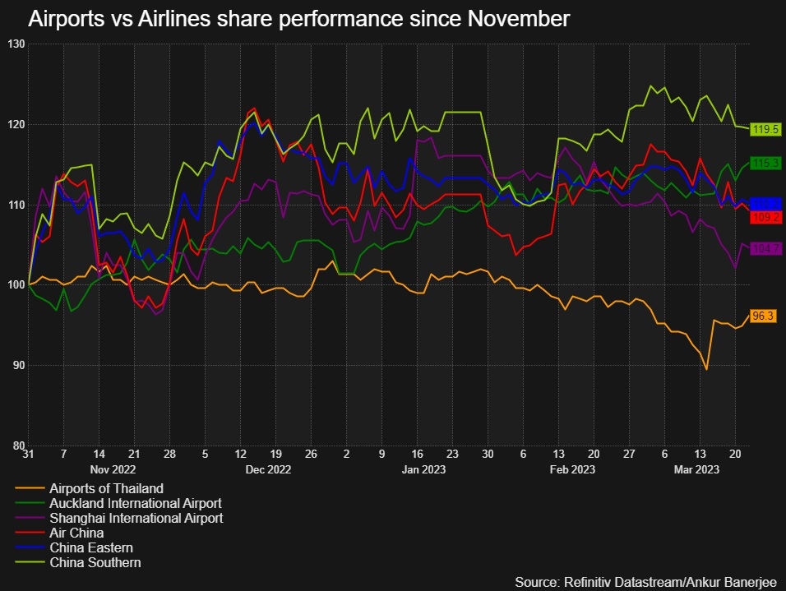Viewport: 786px width, 591px height.
Task: Click the blue China Eastern legend line
Action: [30, 547]
